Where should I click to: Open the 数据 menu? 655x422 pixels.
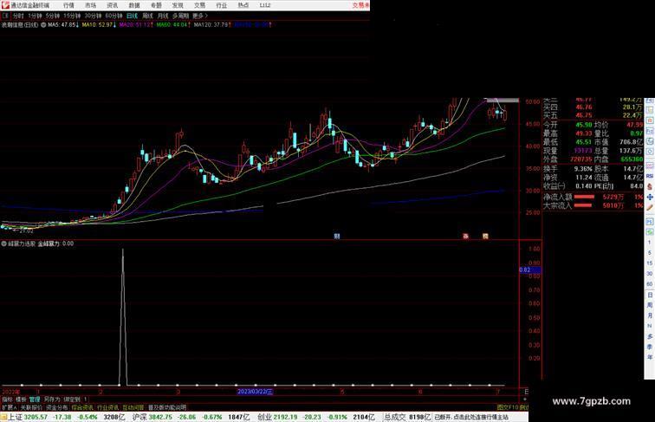(x=134, y=5)
